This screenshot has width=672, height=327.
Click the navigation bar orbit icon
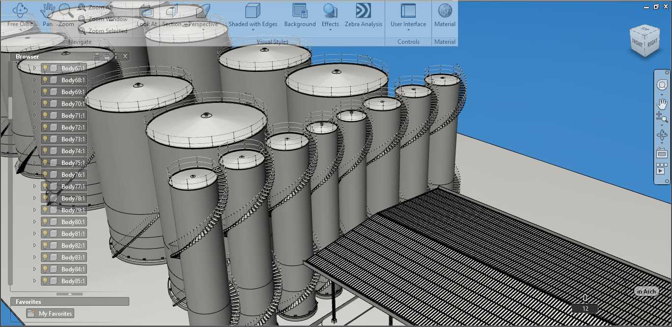pyautogui.click(x=662, y=135)
